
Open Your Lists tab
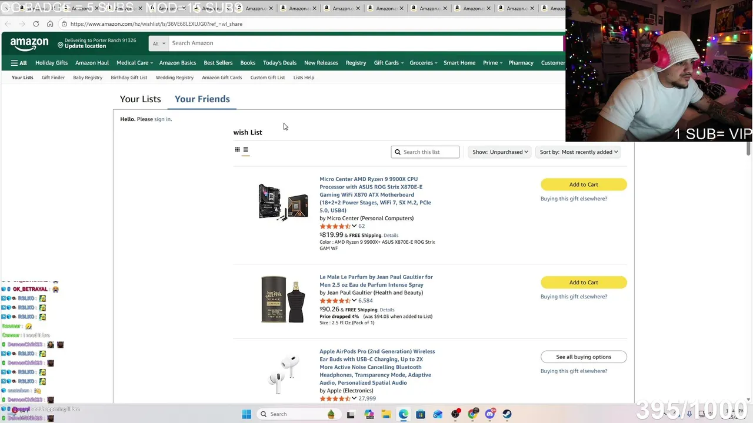pos(140,99)
